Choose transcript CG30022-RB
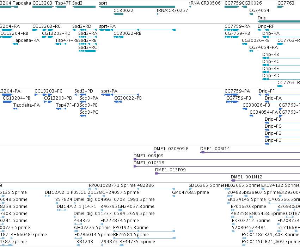The image size is (300, 247). (118, 37)
